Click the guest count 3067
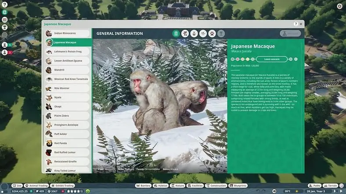346x194 pixels. point(53,191)
